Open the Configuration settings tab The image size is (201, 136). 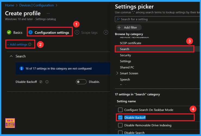click(50, 33)
